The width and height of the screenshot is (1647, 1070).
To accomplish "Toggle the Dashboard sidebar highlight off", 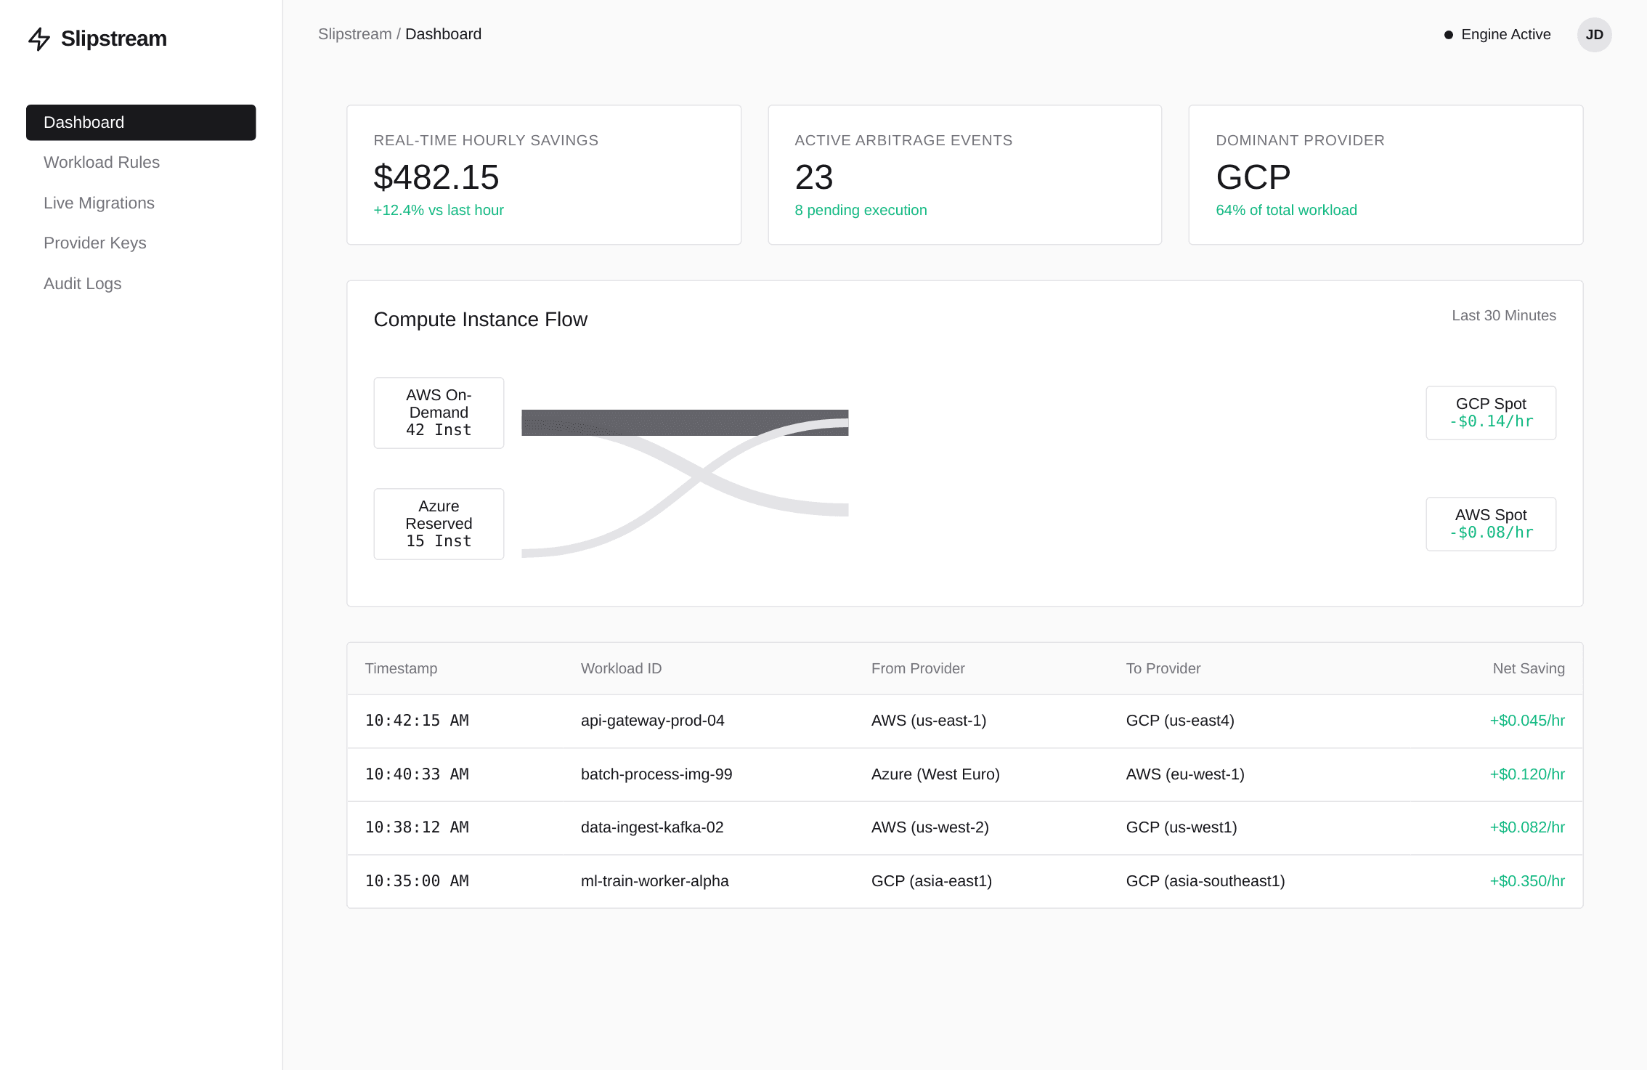I will [x=141, y=122].
